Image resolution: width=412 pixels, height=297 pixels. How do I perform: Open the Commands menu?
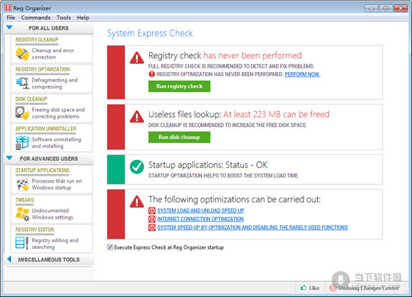(x=35, y=17)
